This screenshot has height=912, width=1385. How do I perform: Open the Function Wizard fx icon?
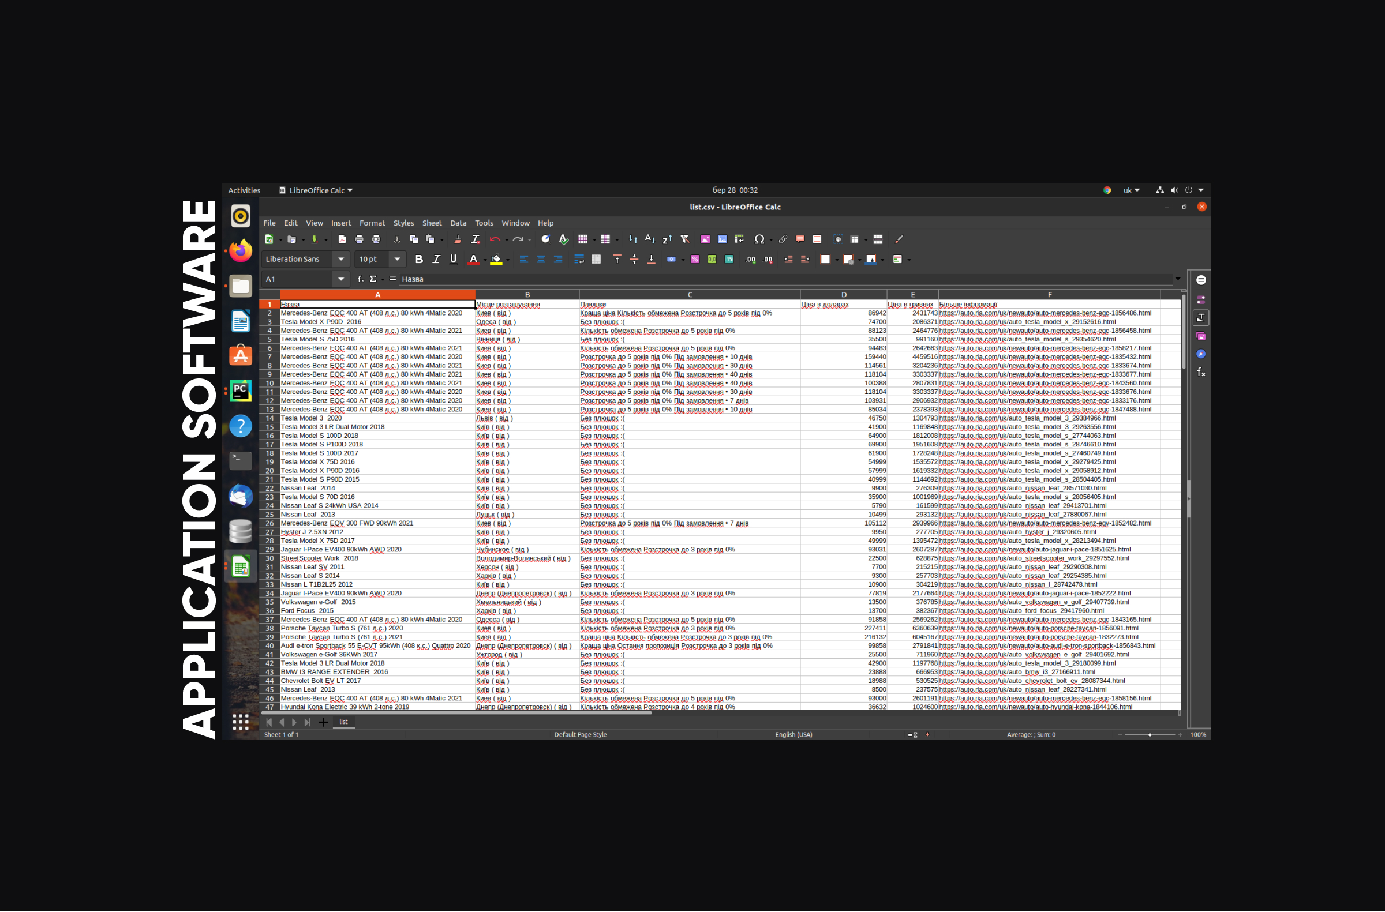[x=360, y=279]
